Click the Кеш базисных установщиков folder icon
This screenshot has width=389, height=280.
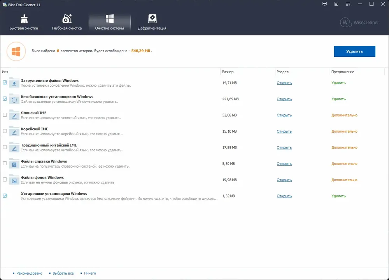(x=14, y=99)
